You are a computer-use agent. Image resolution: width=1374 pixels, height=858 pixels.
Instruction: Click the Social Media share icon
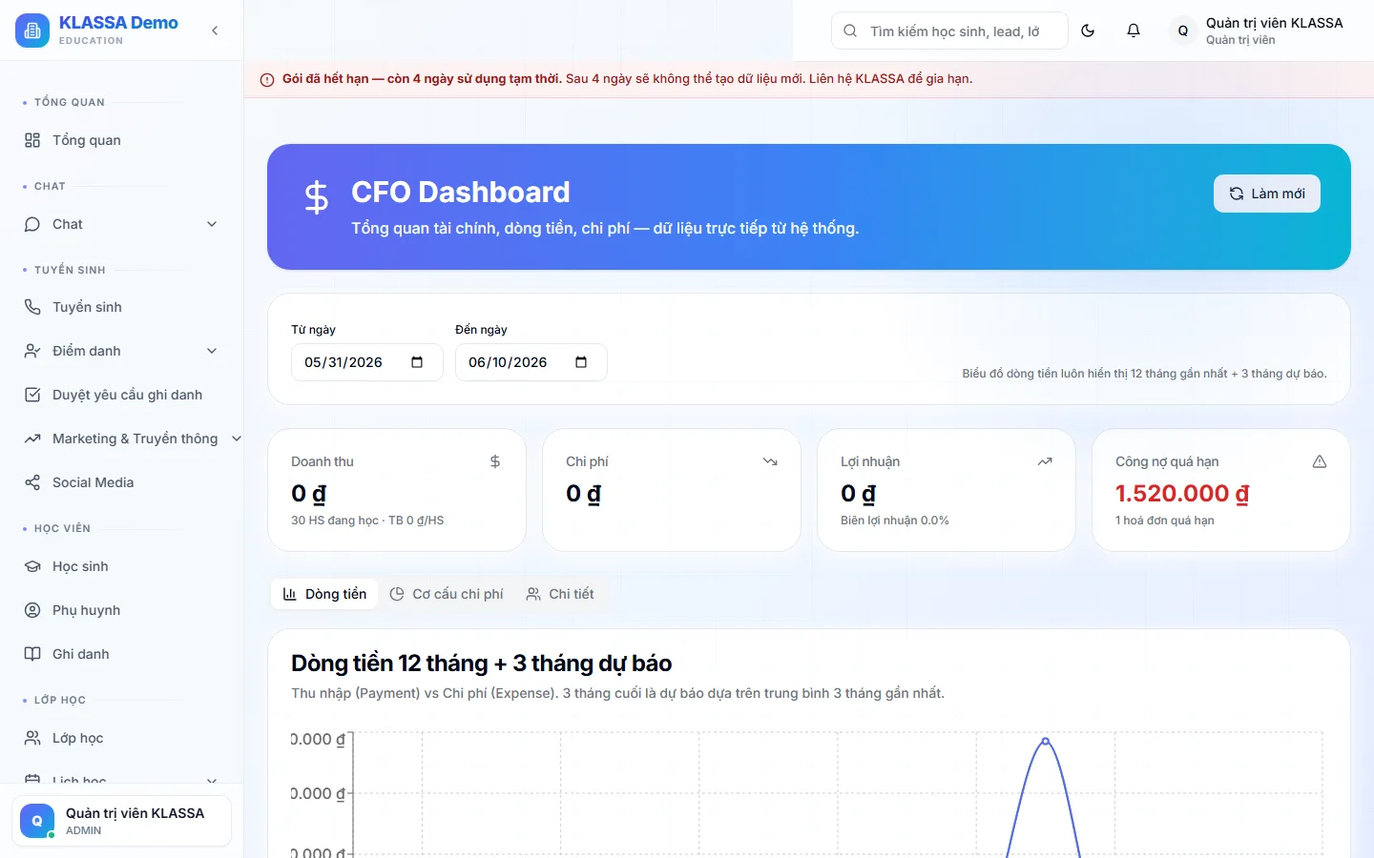pyautogui.click(x=32, y=482)
